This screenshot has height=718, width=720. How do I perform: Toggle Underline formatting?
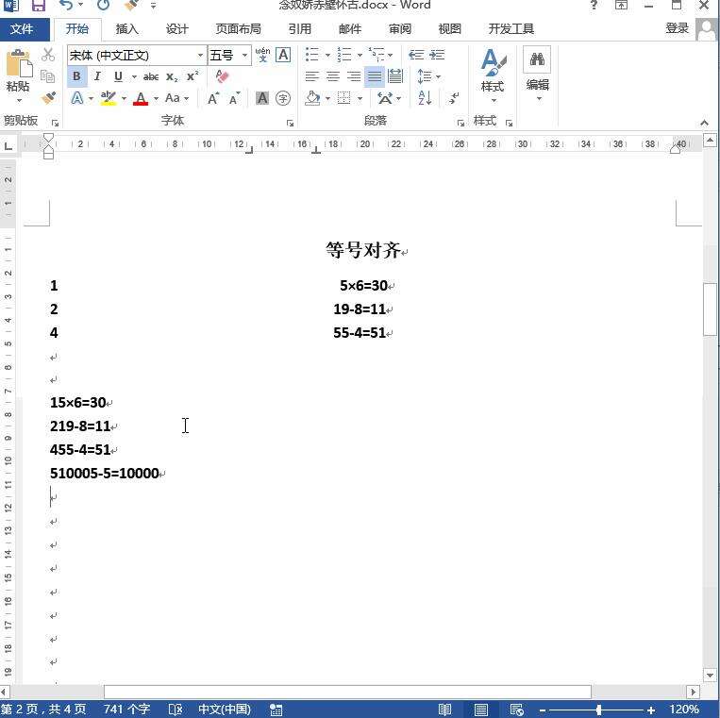[x=118, y=76]
